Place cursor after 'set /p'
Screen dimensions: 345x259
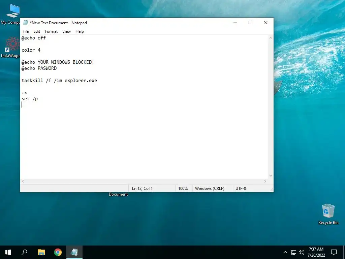pos(38,99)
